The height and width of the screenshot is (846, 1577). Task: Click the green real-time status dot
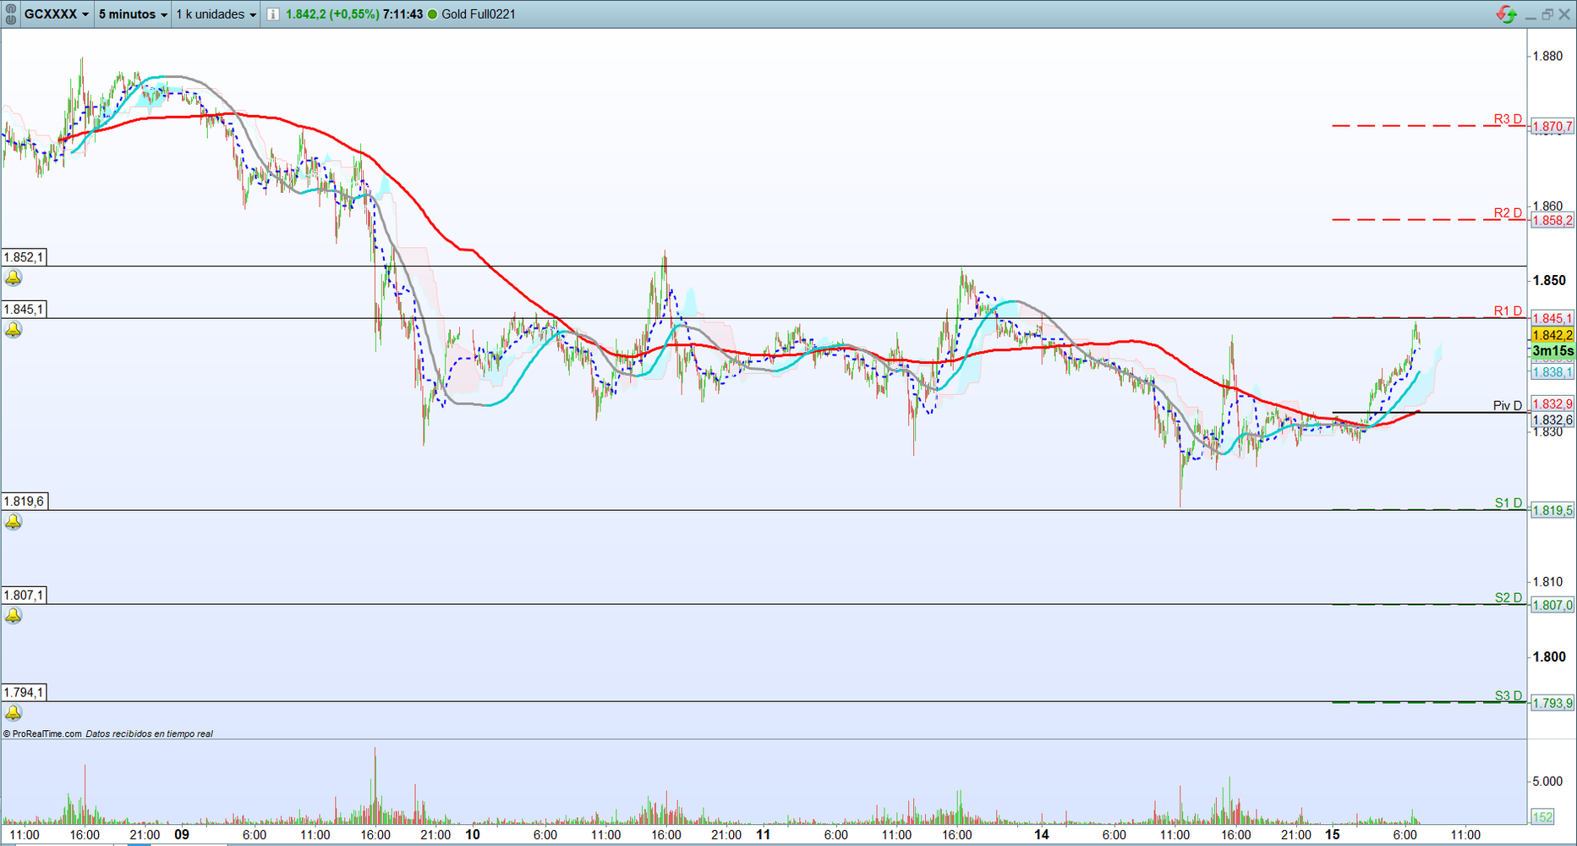[x=433, y=14]
